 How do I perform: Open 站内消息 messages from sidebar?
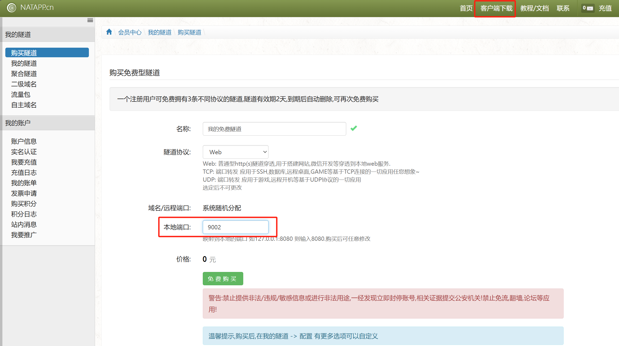pyautogui.click(x=24, y=224)
